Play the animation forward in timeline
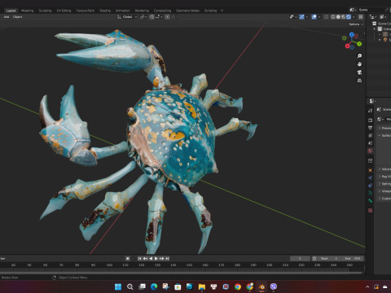391x293 pixels. tap(156, 258)
